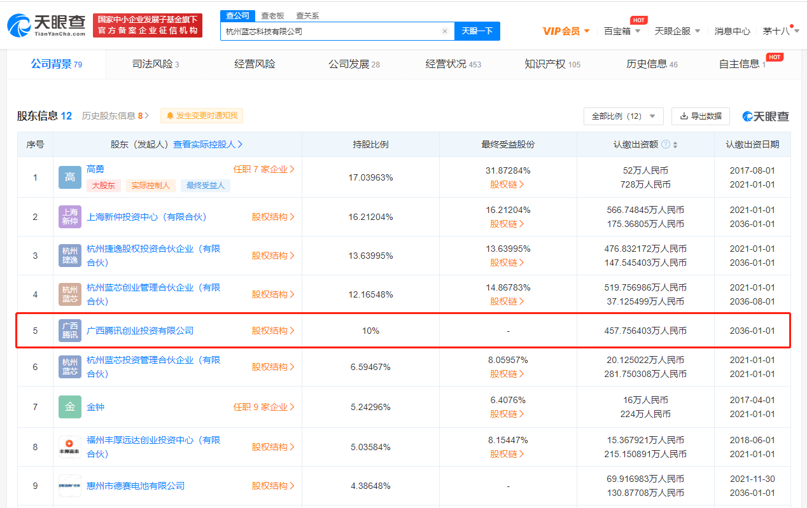
Task: Open 股权结构 for 福州丰厚远达创业投资中心
Action: tap(273, 447)
